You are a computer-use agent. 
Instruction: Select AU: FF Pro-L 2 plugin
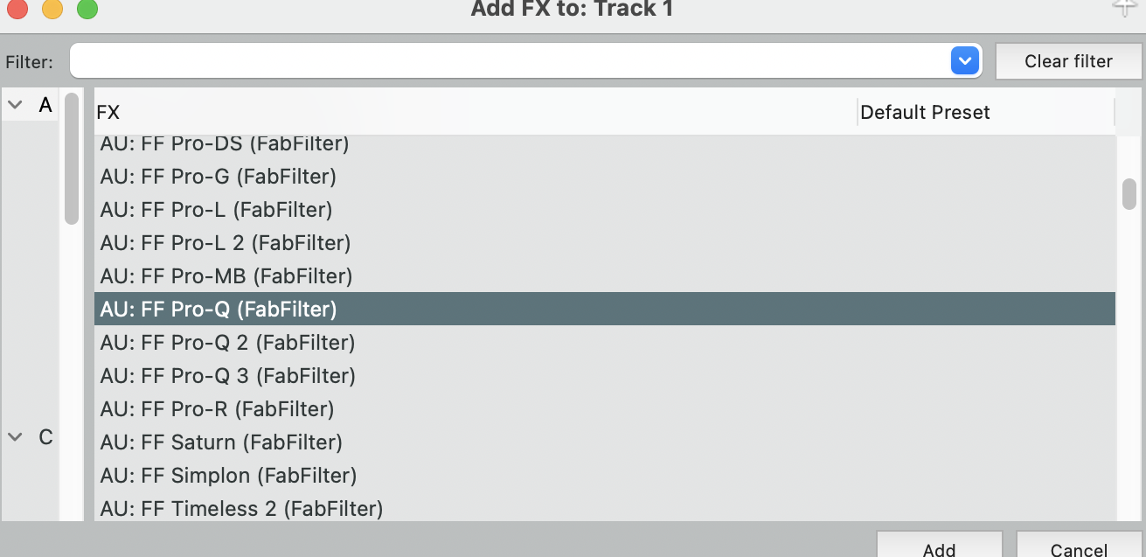click(x=226, y=243)
